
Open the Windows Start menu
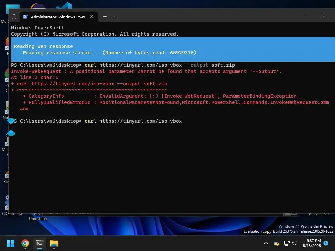tap(10, 243)
